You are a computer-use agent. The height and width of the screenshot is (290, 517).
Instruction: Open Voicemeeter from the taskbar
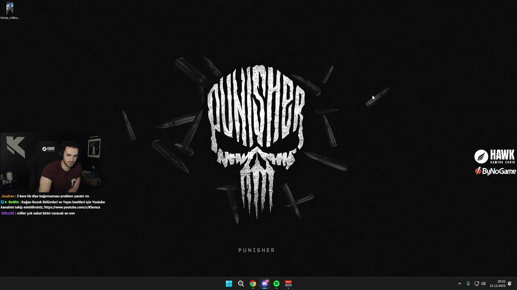pyautogui.click(x=288, y=284)
